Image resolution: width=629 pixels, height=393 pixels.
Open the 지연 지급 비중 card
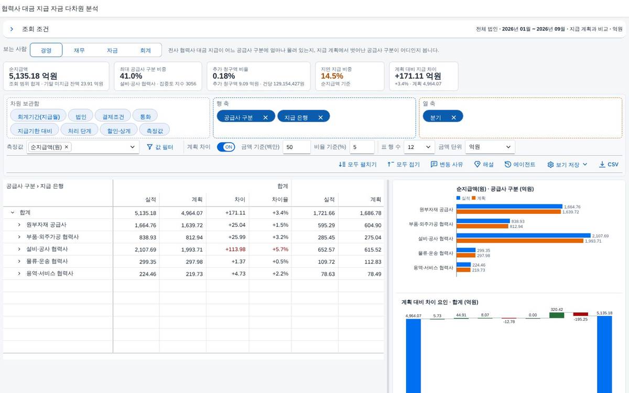pos(349,76)
